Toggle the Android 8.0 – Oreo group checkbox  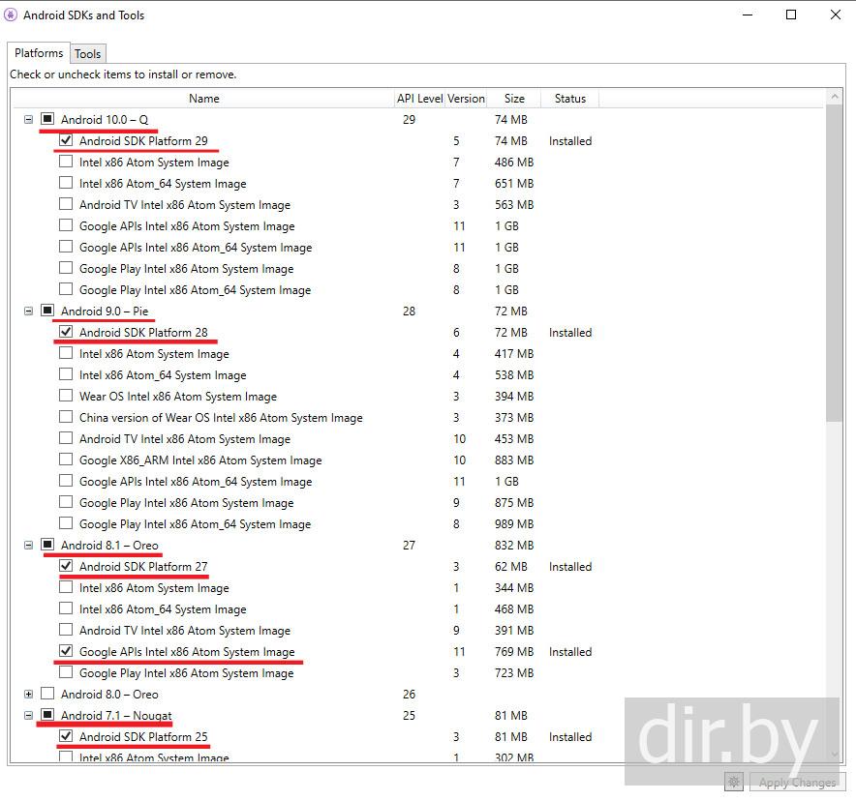pyautogui.click(x=47, y=695)
